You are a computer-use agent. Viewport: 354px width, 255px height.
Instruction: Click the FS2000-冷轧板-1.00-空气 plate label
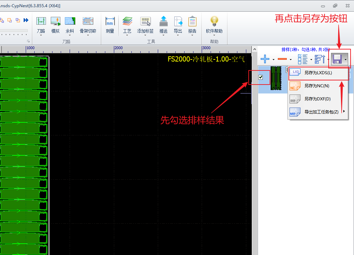click(206, 59)
